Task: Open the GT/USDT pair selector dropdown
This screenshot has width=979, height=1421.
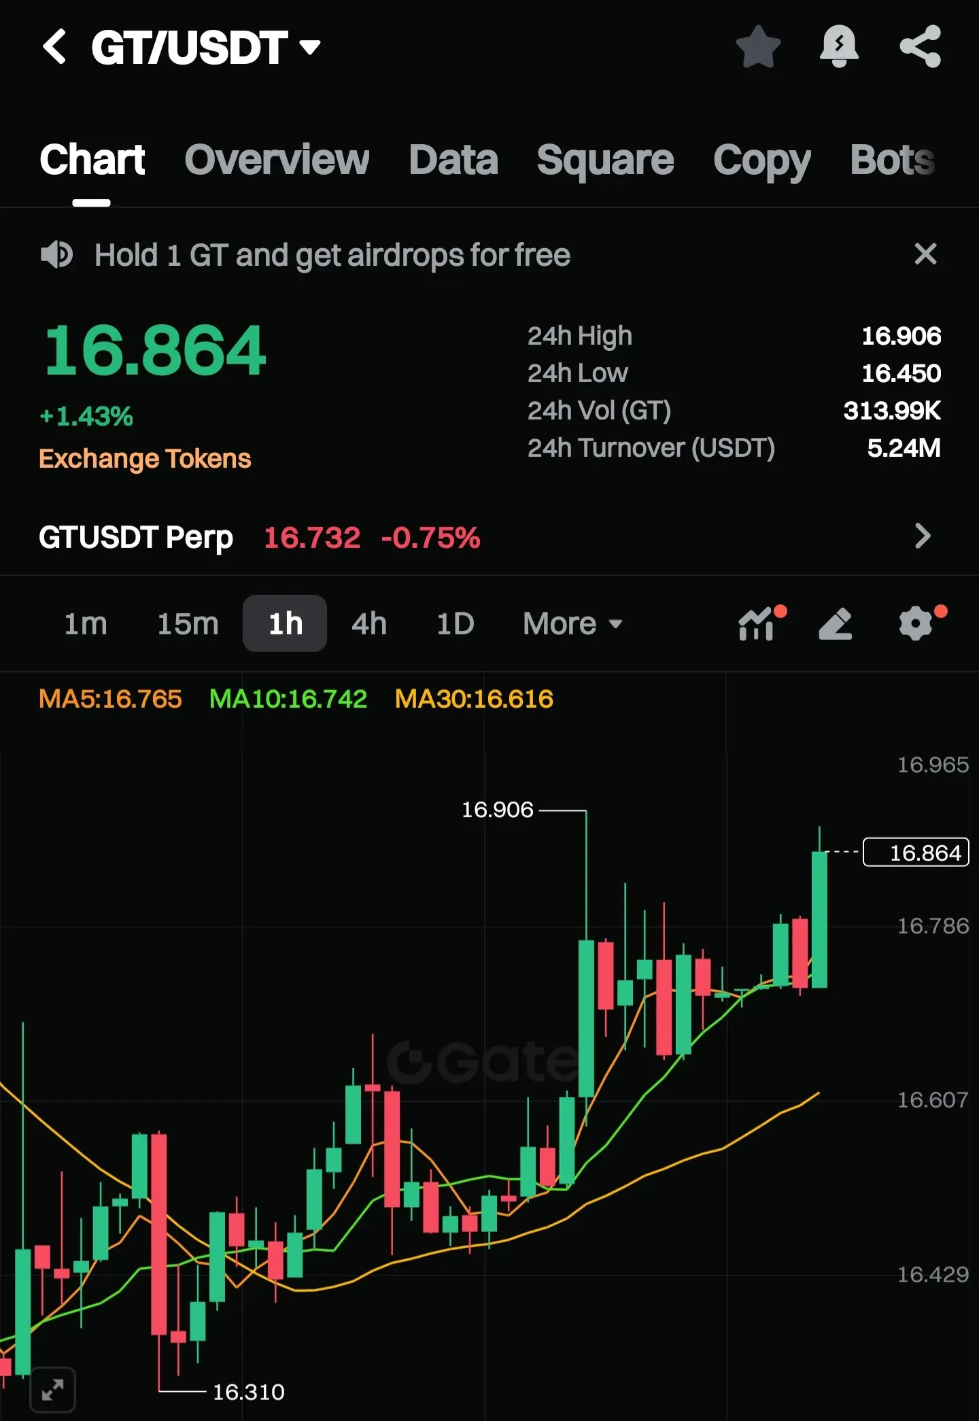Action: pyautogui.click(x=206, y=48)
